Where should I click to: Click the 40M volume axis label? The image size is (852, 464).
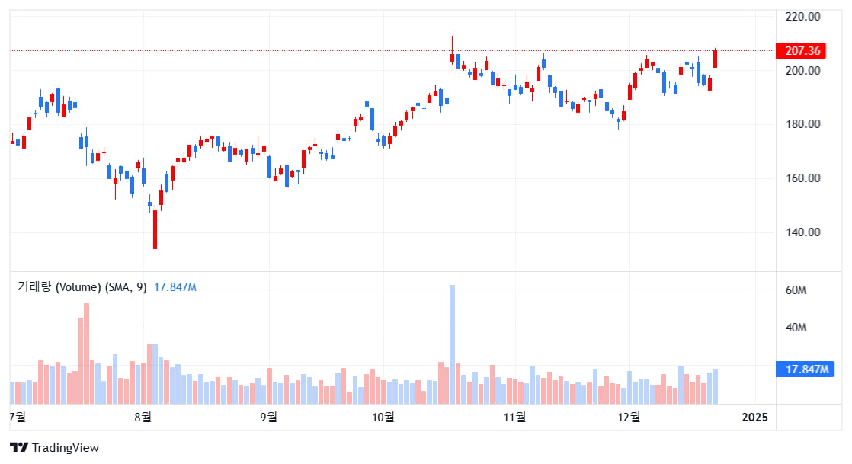tap(796, 328)
